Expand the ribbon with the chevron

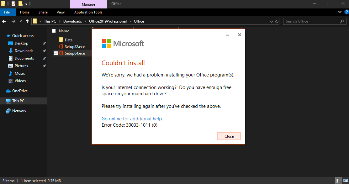(x=340, y=12)
